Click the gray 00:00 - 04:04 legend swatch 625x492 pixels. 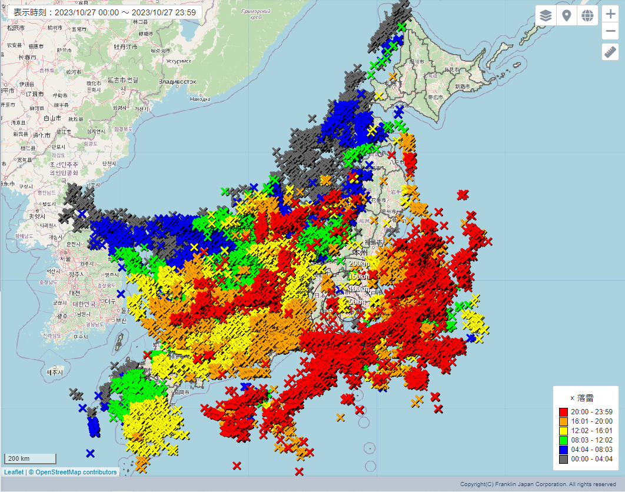pos(563,459)
